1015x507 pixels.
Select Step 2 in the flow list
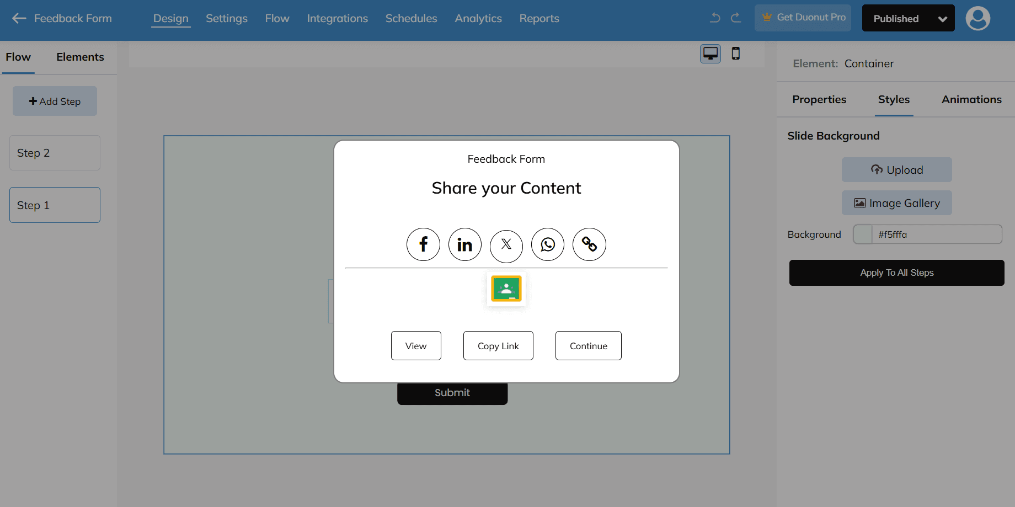55,153
